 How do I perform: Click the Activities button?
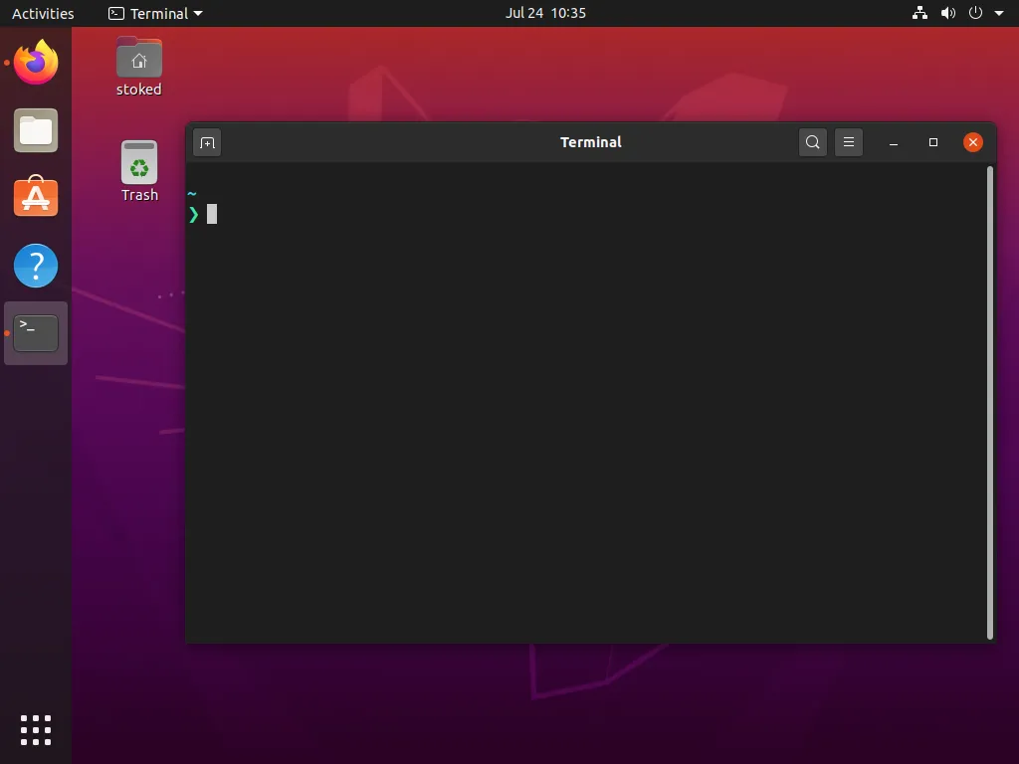(x=43, y=13)
